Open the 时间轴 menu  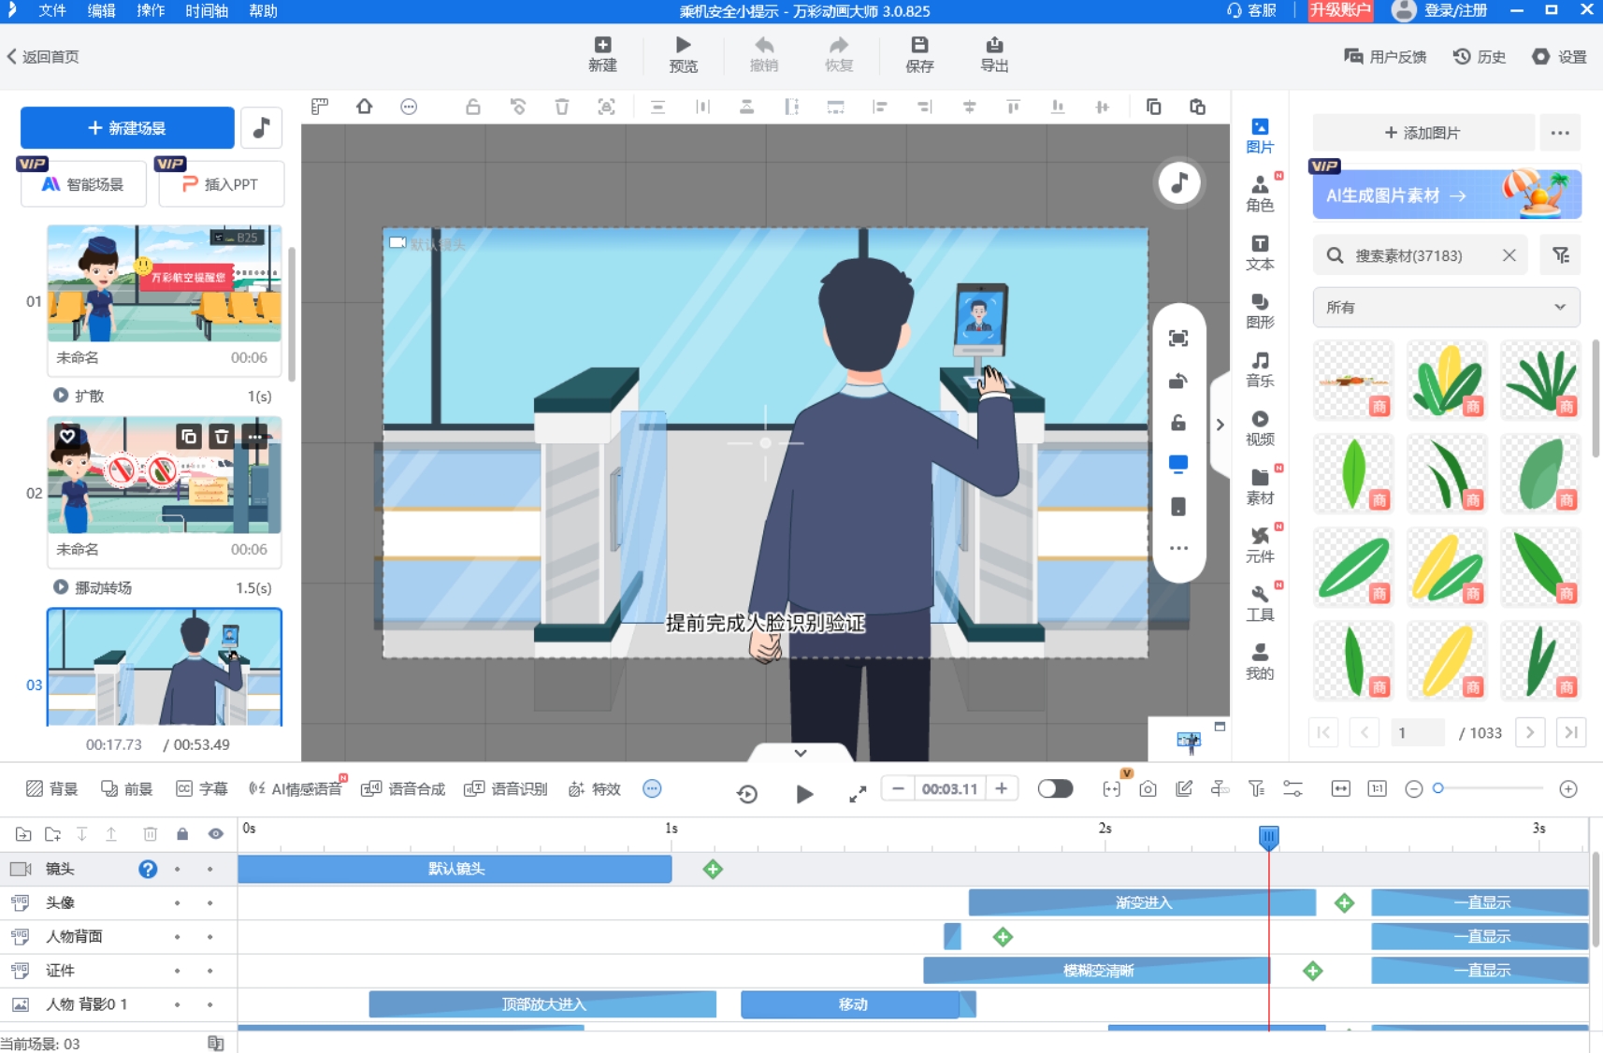coord(207,11)
